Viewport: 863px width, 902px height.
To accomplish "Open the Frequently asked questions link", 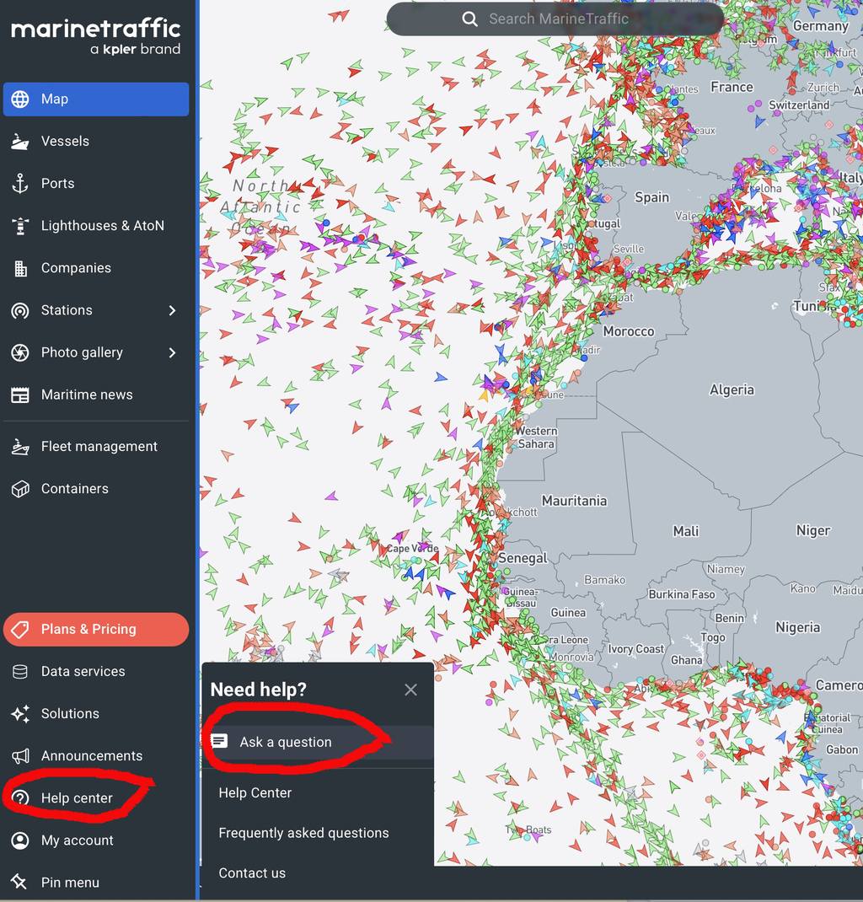I will [303, 833].
